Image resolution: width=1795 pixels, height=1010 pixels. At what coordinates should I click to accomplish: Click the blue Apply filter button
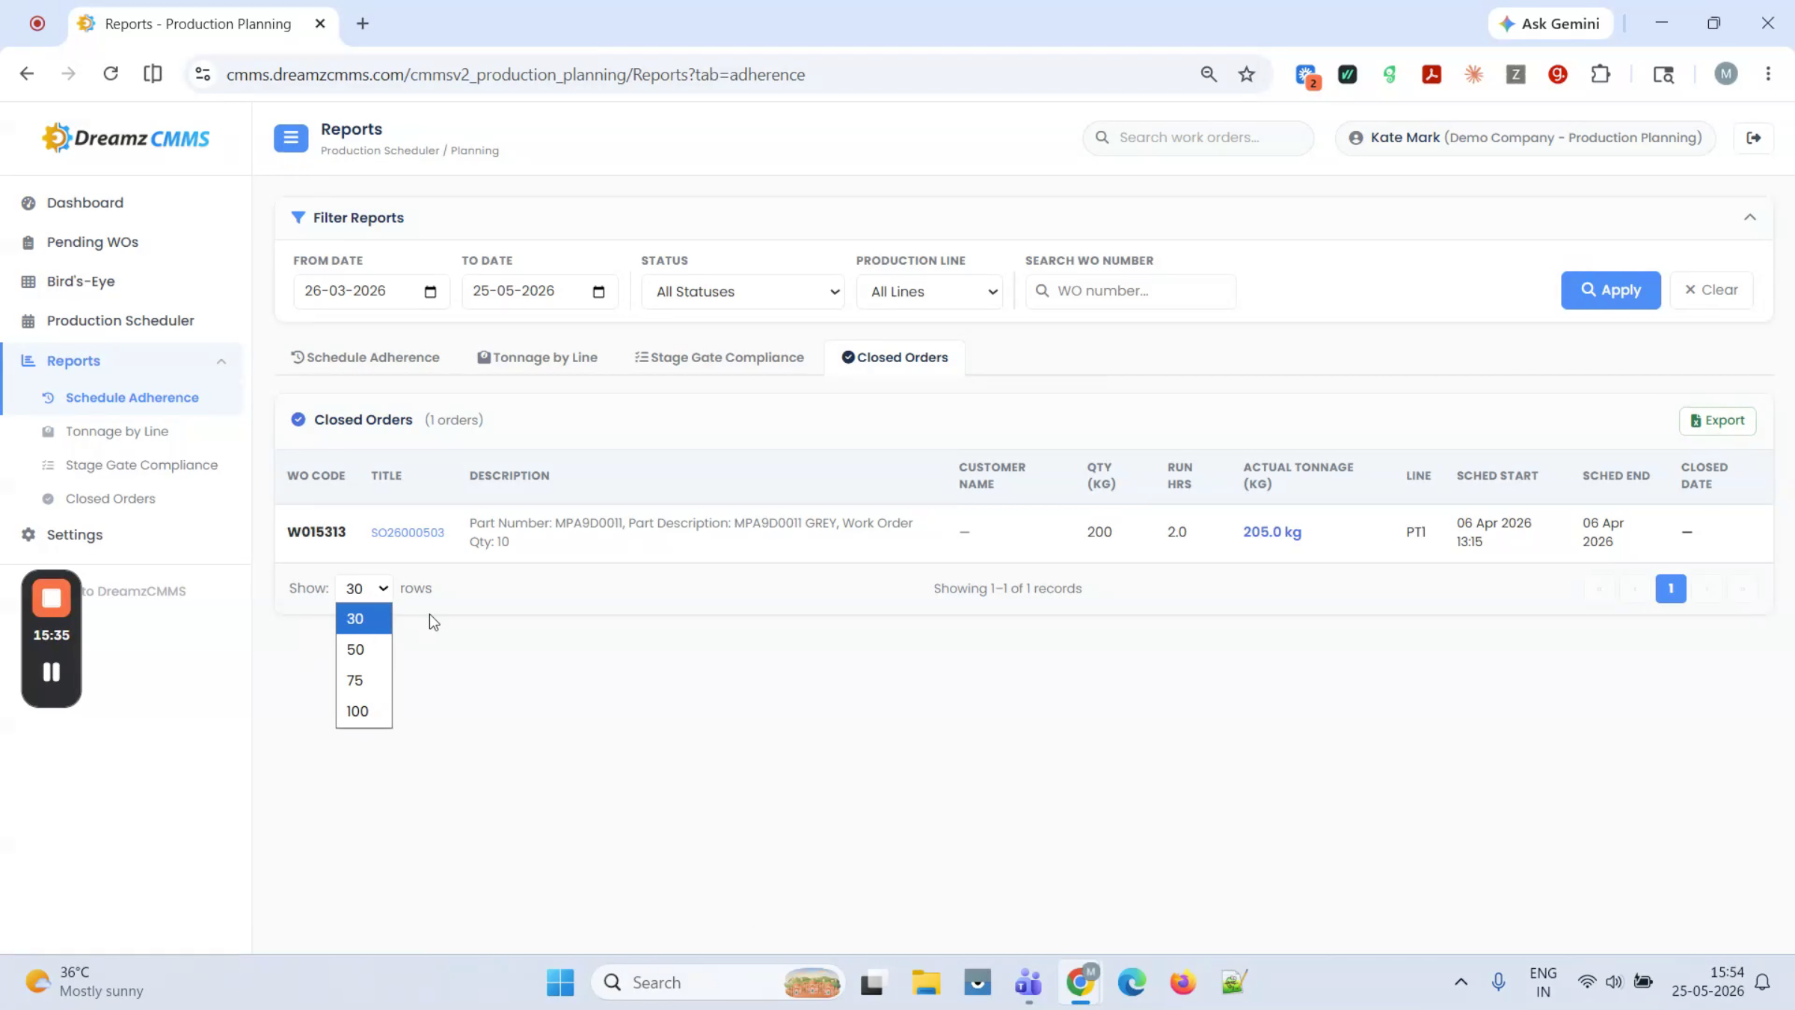1610,290
